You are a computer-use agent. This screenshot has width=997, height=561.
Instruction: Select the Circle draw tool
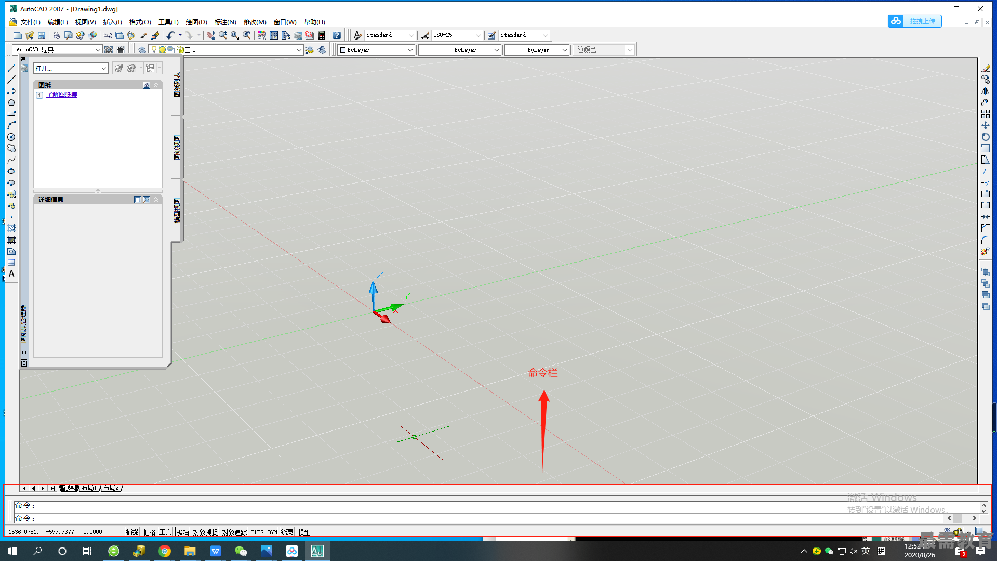click(x=11, y=137)
